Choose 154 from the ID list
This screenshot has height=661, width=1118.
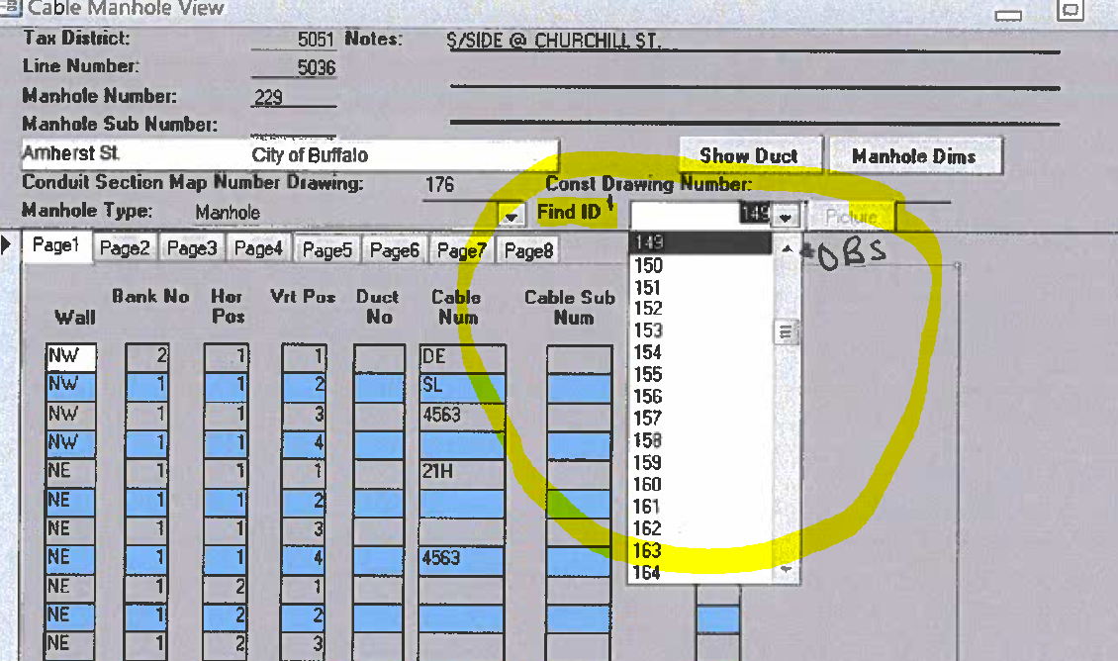point(700,353)
